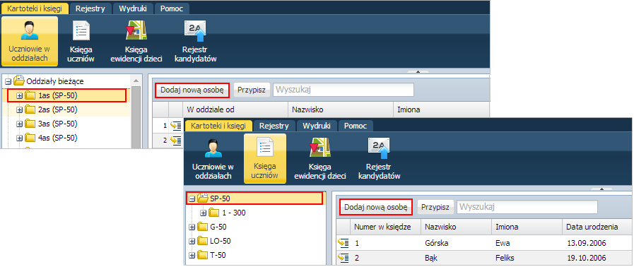Click Przypisz button in front window

pos(435,207)
